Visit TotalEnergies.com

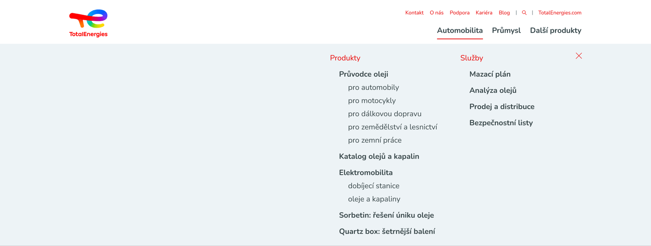click(559, 13)
